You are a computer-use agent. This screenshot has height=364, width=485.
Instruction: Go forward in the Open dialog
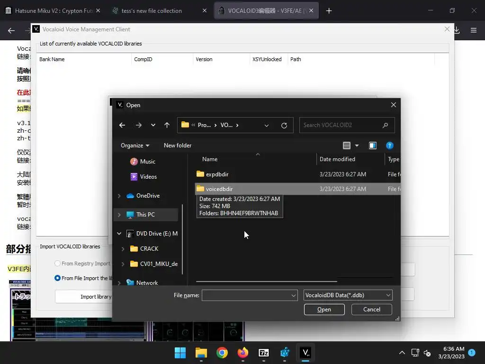click(139, 125)
